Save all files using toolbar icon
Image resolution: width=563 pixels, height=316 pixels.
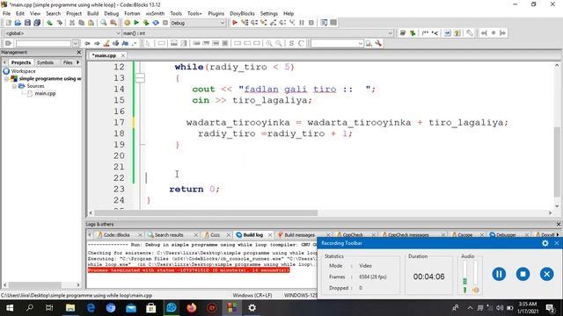[x=37, y=23]
